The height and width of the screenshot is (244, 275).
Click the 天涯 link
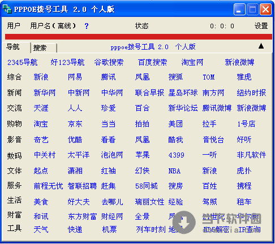(x=41, y=108)
